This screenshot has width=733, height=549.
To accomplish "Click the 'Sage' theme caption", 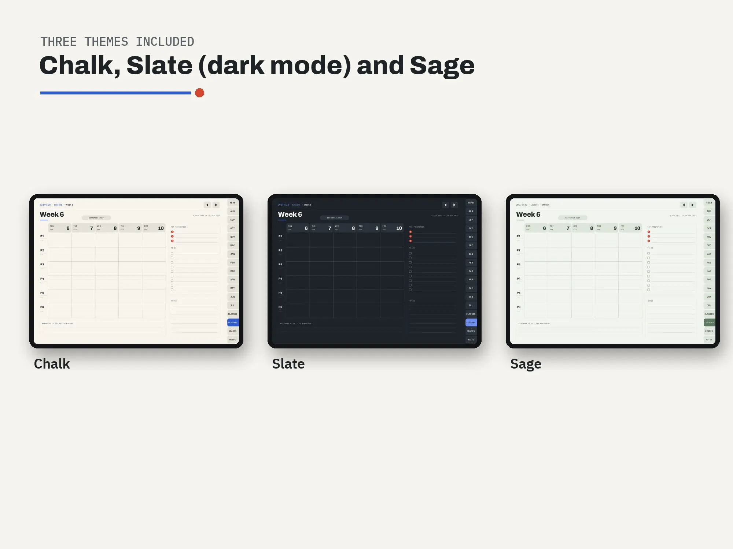I will (x=526, y=365).
